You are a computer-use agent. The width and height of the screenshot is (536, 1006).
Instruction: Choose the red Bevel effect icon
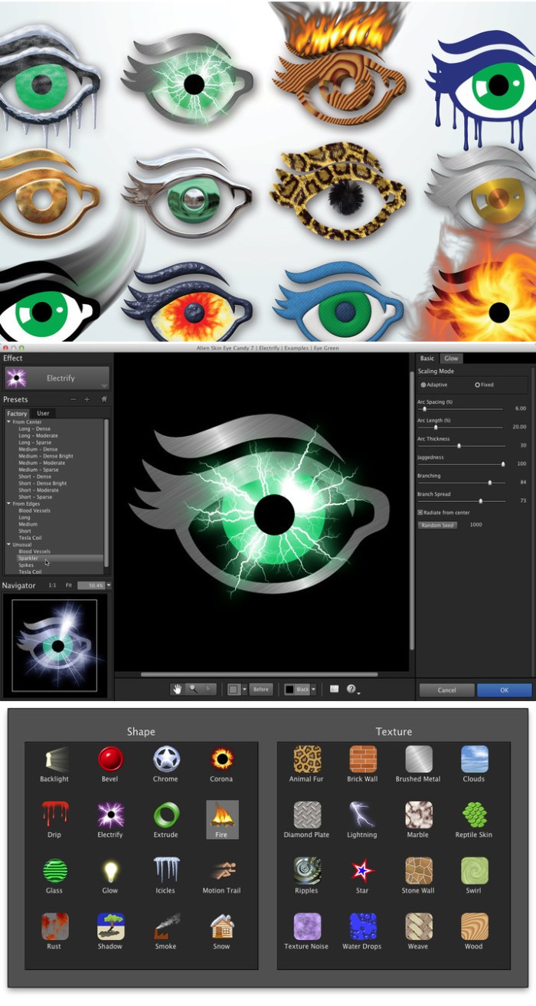(x=110, y=759)
